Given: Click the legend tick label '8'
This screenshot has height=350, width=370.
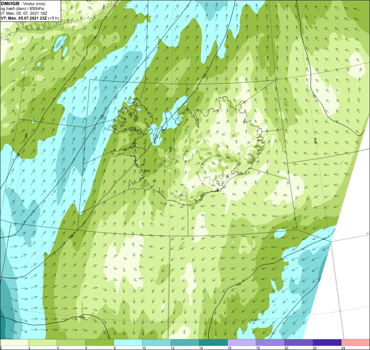Looking at the screenshot, I should [115, 348].
